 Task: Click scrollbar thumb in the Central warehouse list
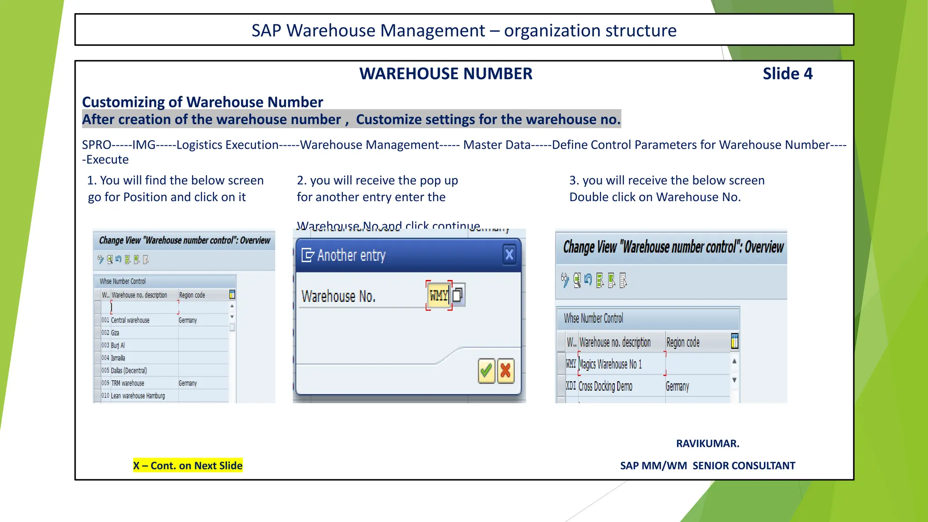[232, 327]
